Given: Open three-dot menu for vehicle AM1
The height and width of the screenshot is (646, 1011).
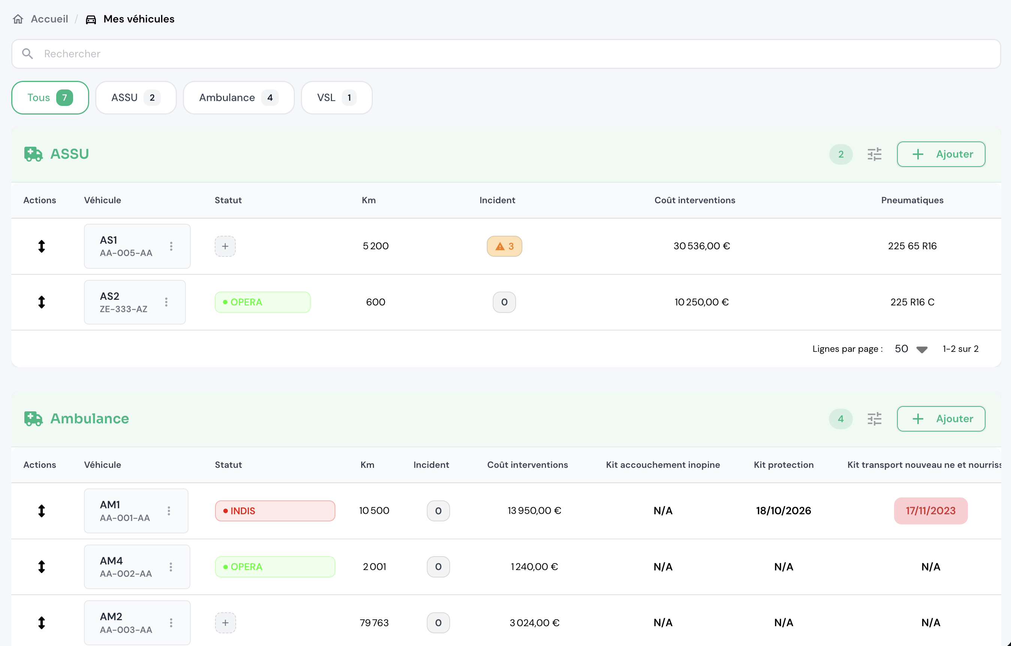Looking at the screenshot, I should [169, 511].
